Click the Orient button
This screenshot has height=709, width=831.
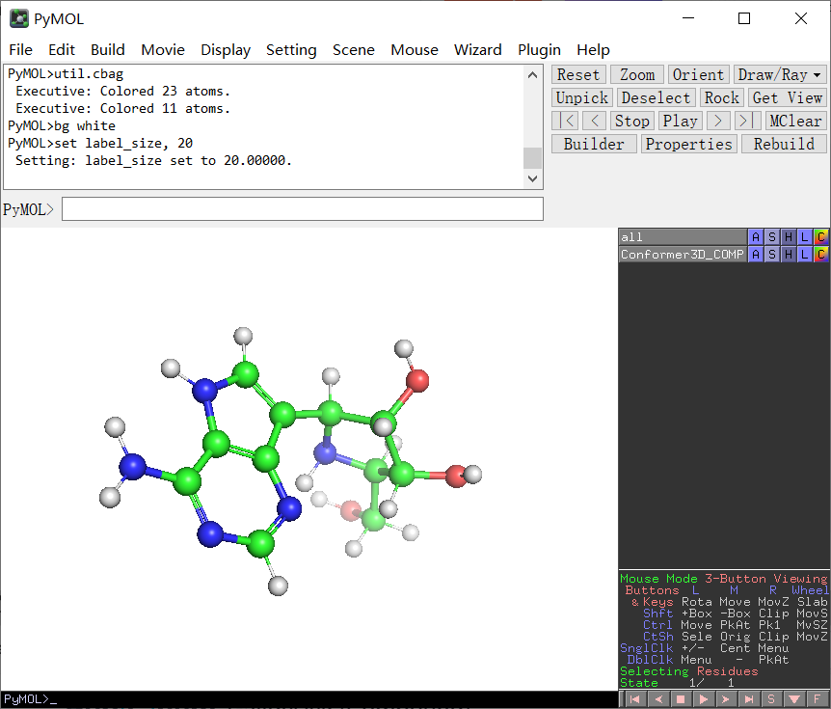698,75
